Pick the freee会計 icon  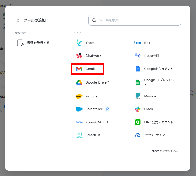(x=138, y=56)
